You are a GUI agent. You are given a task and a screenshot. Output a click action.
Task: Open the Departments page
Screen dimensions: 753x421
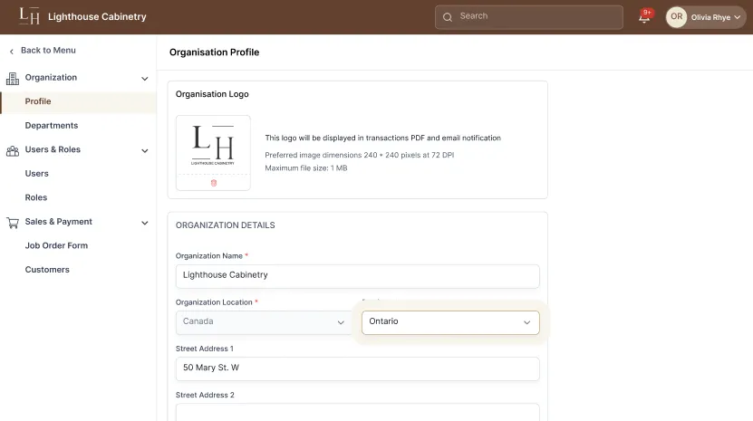pos(52,126)
